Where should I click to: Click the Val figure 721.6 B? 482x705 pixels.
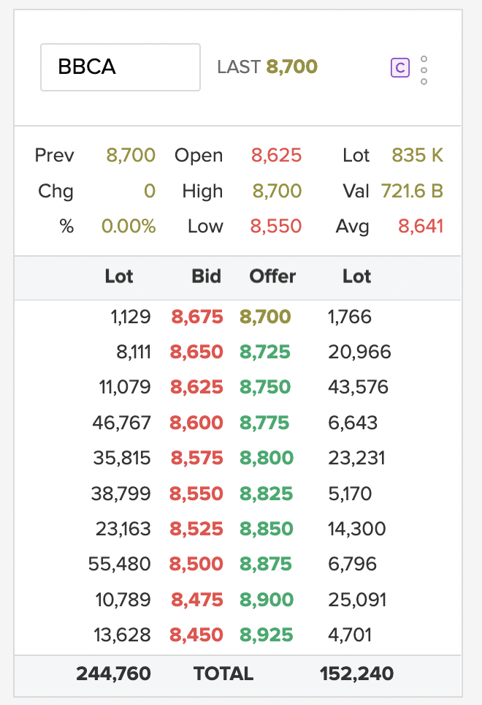click(412, 191)
